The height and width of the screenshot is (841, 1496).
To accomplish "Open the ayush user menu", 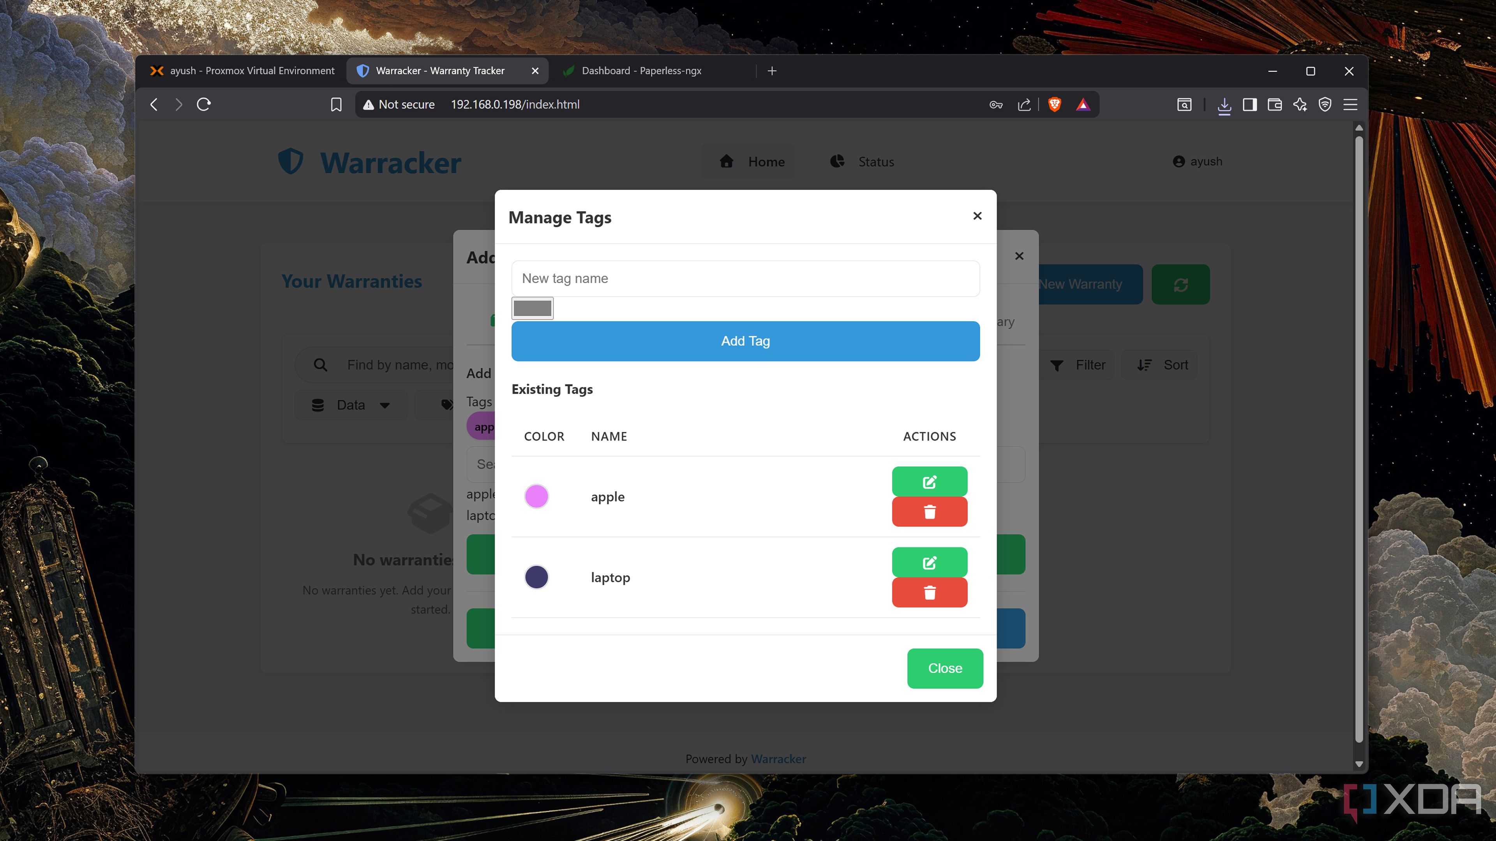I will pos(1197,161).
